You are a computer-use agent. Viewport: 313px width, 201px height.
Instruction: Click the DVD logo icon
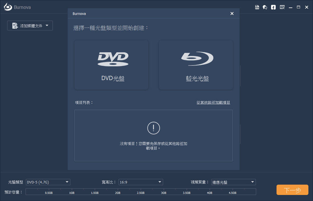point(113,59)
